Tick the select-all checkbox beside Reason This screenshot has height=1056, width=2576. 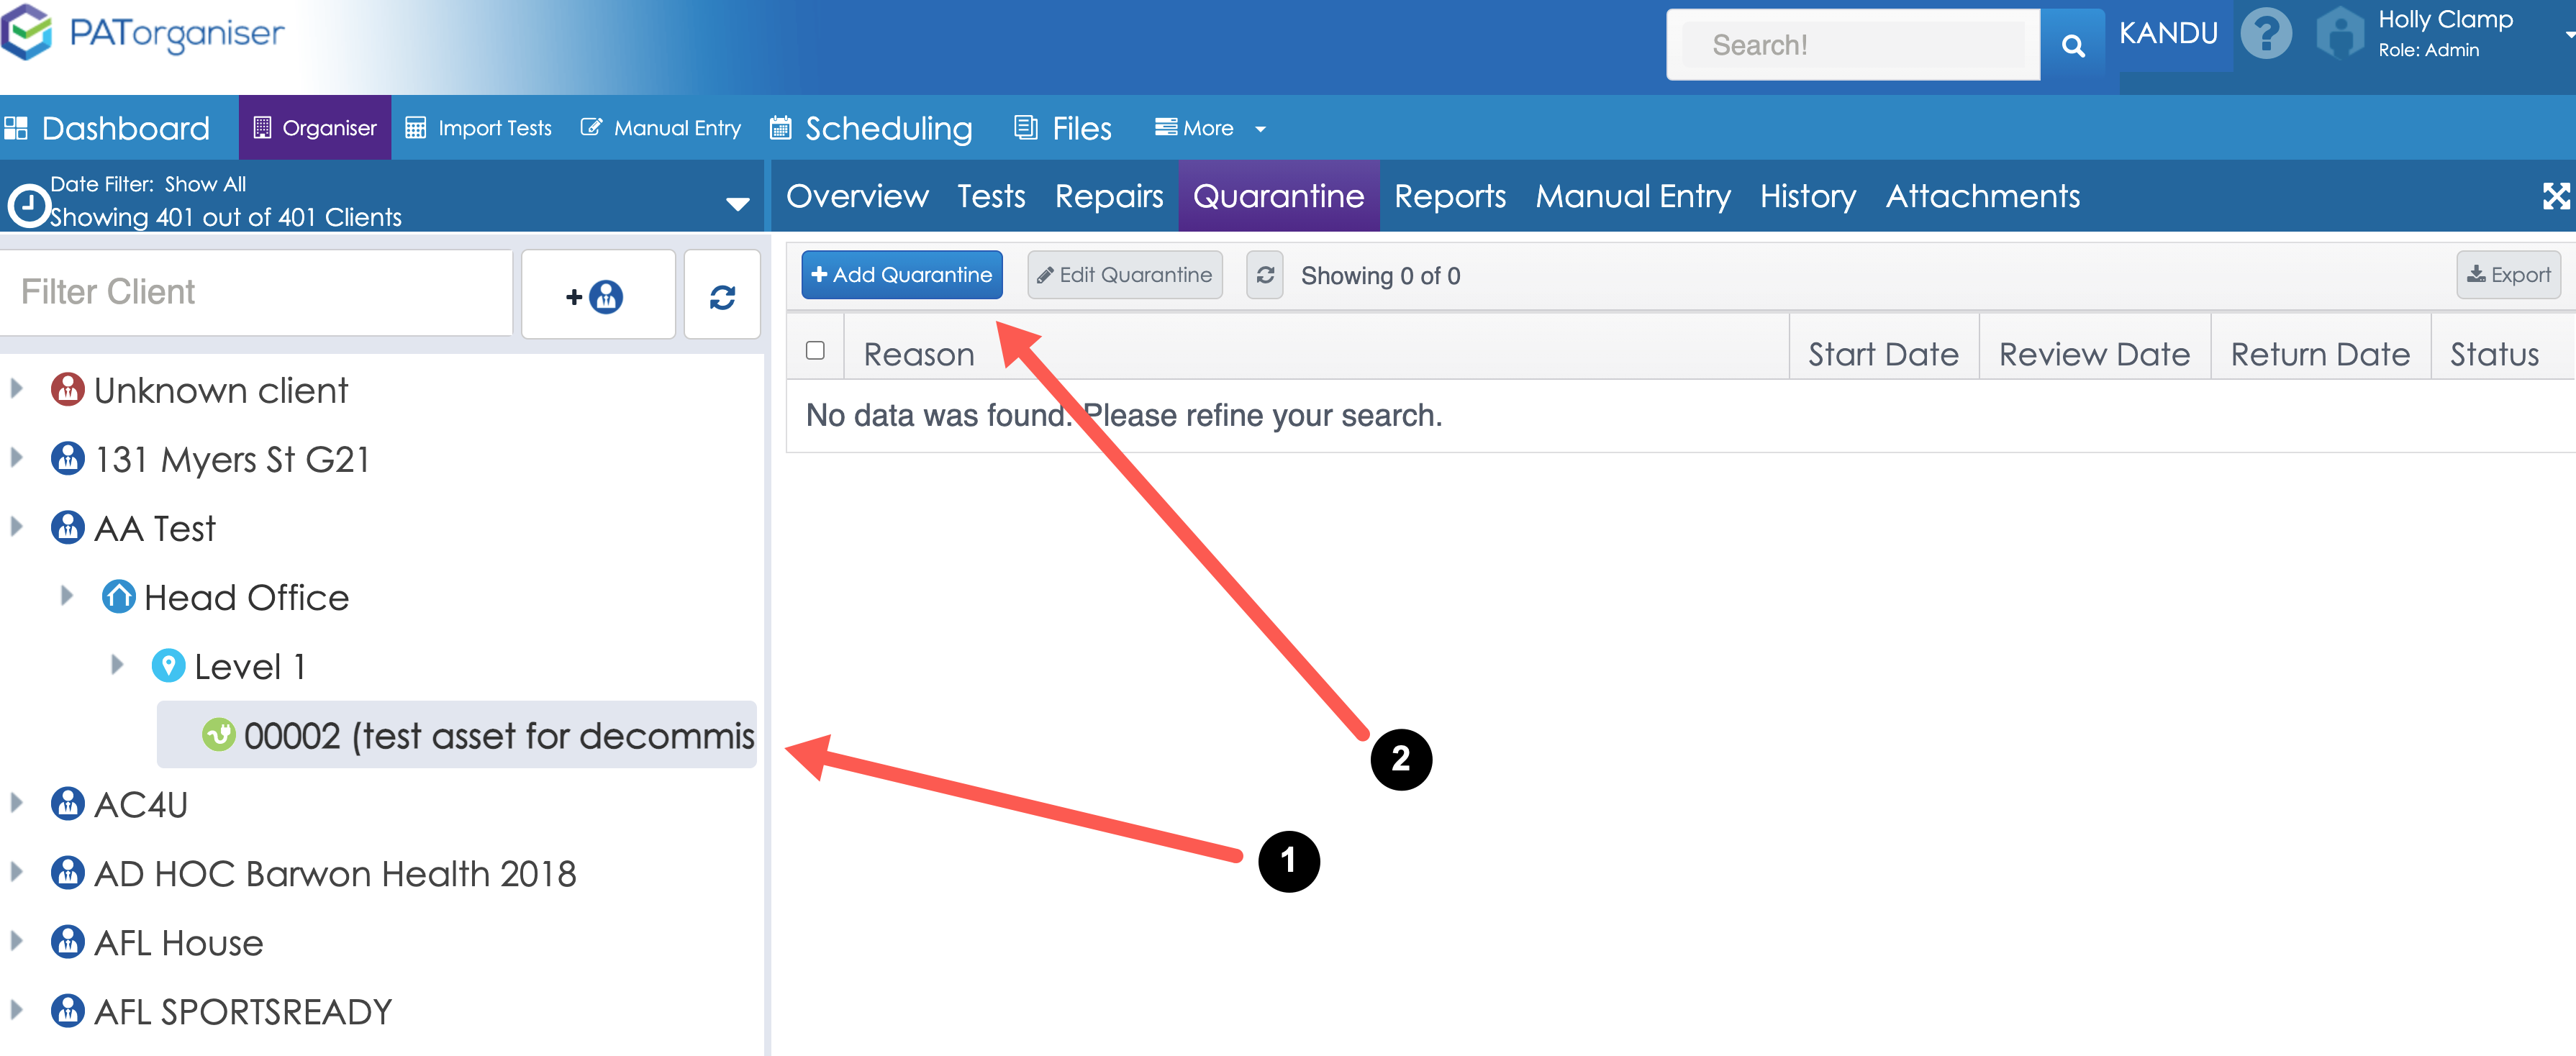(815, 351)
